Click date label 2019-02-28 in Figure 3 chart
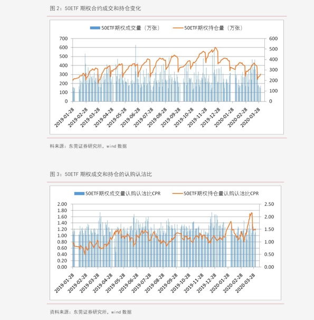This screenshot has height=320, width=314. tap(78, 283)
